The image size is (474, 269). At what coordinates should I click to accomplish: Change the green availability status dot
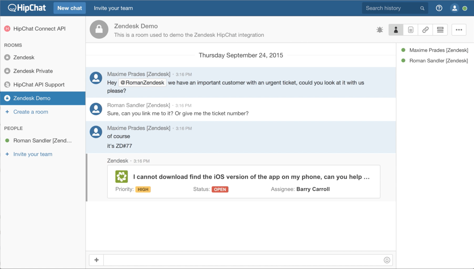pyautogui.click(x=465, y=8)
